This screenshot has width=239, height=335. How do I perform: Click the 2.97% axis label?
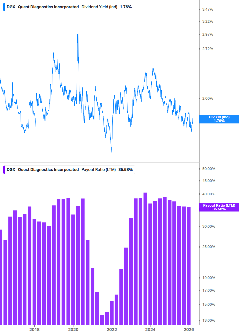(208, 34)
